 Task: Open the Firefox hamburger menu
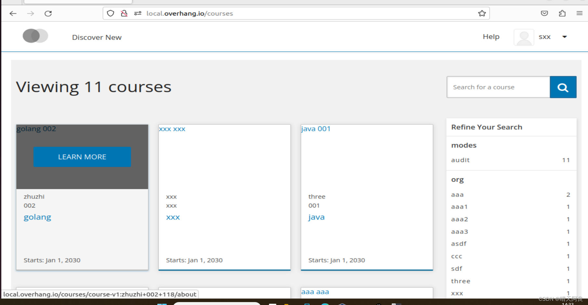[579, 13]
